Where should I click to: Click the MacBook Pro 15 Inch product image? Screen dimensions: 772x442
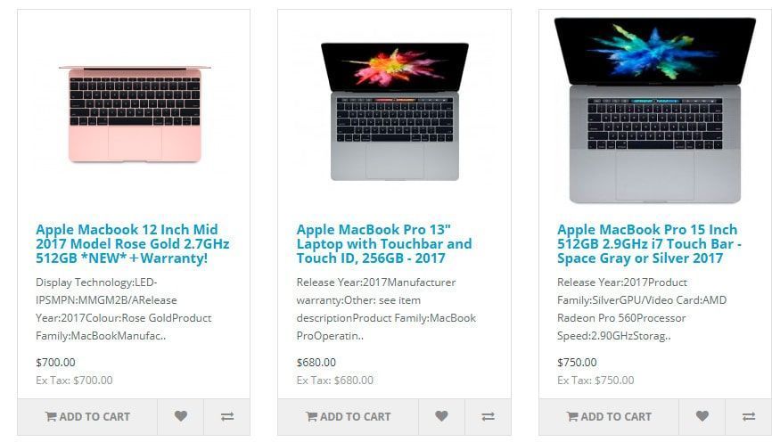tap(655, 110)
